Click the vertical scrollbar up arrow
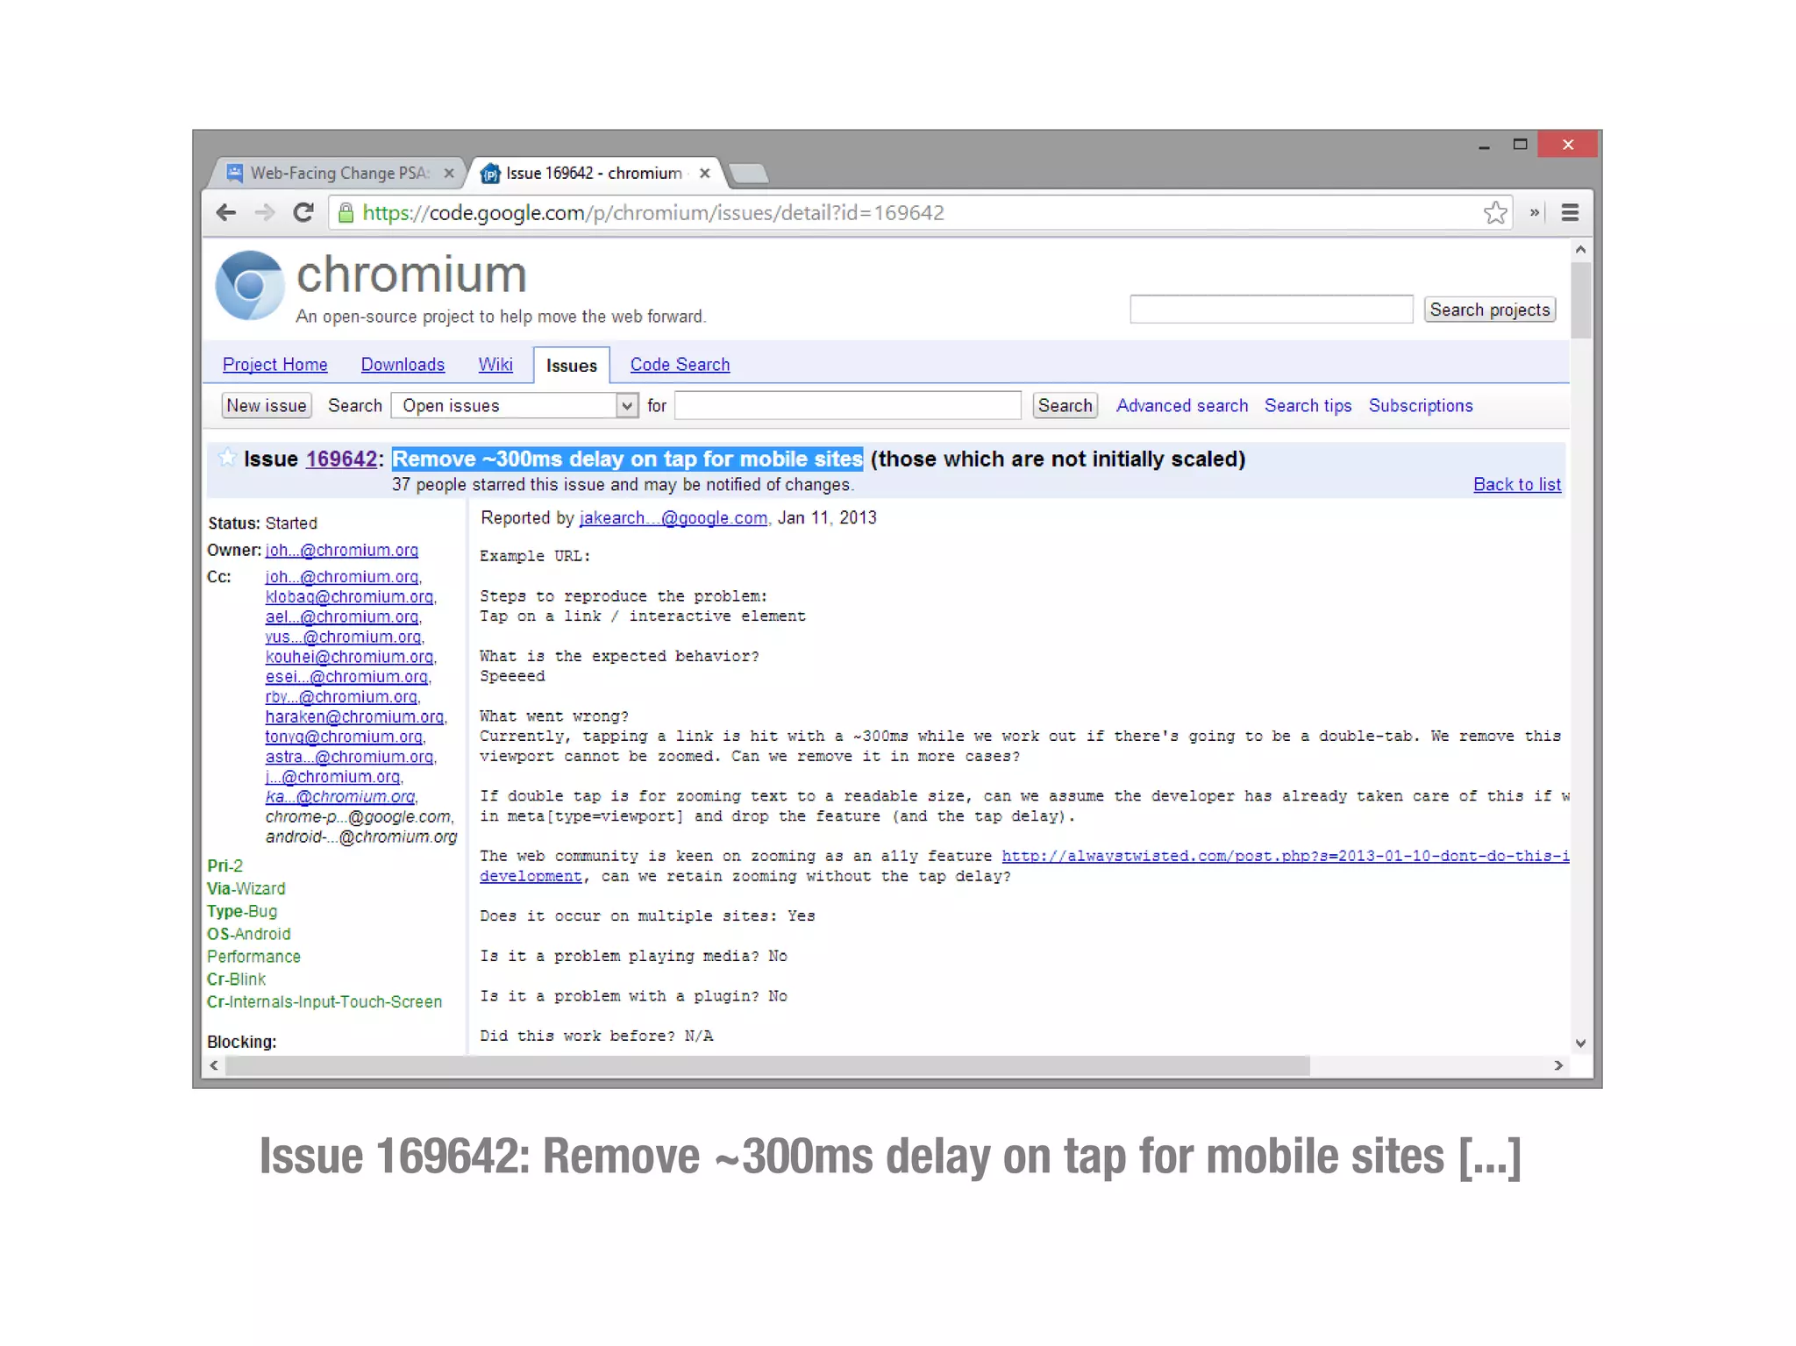This screenshot has width=1796, height=1346. coord(1580,250)
